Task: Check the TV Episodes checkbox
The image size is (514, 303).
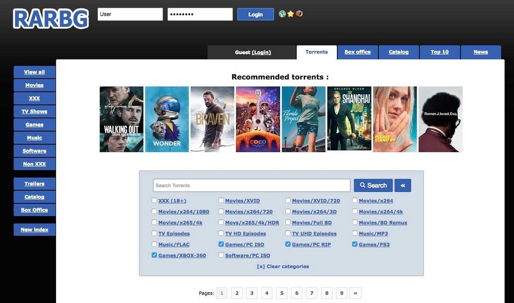Action: point(154,233)
